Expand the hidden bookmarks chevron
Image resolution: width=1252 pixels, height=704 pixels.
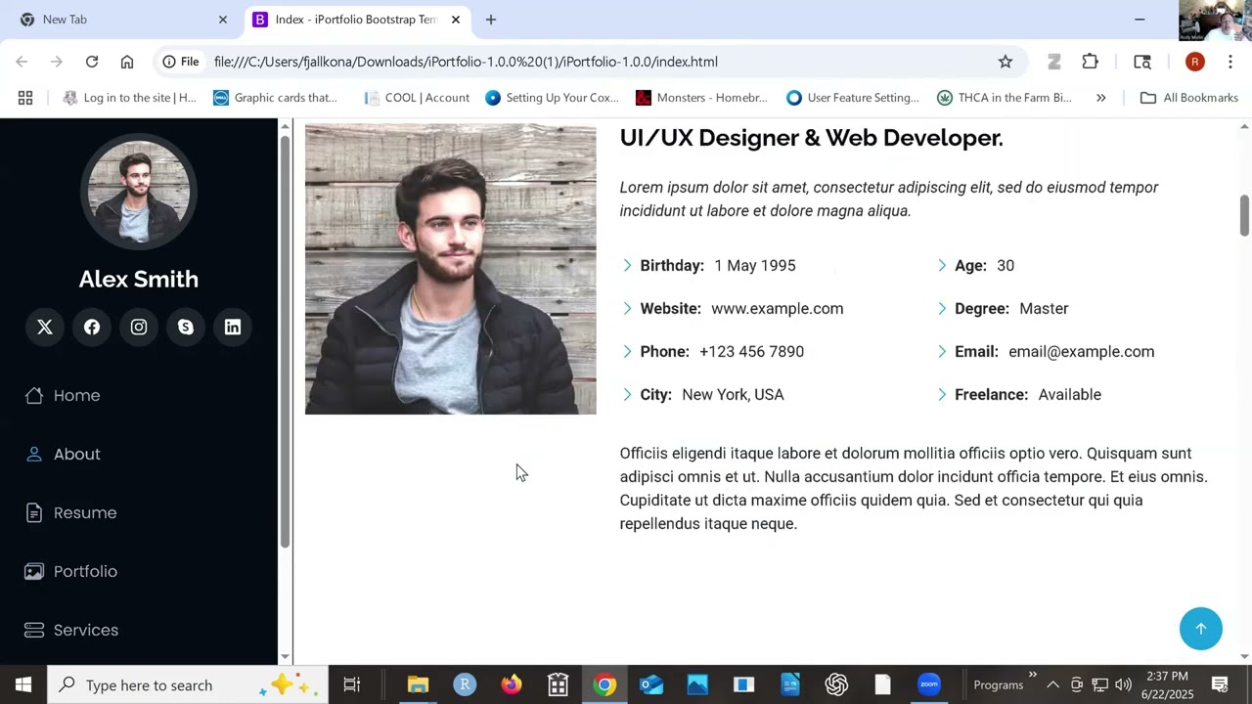(x=1100, y=98)
